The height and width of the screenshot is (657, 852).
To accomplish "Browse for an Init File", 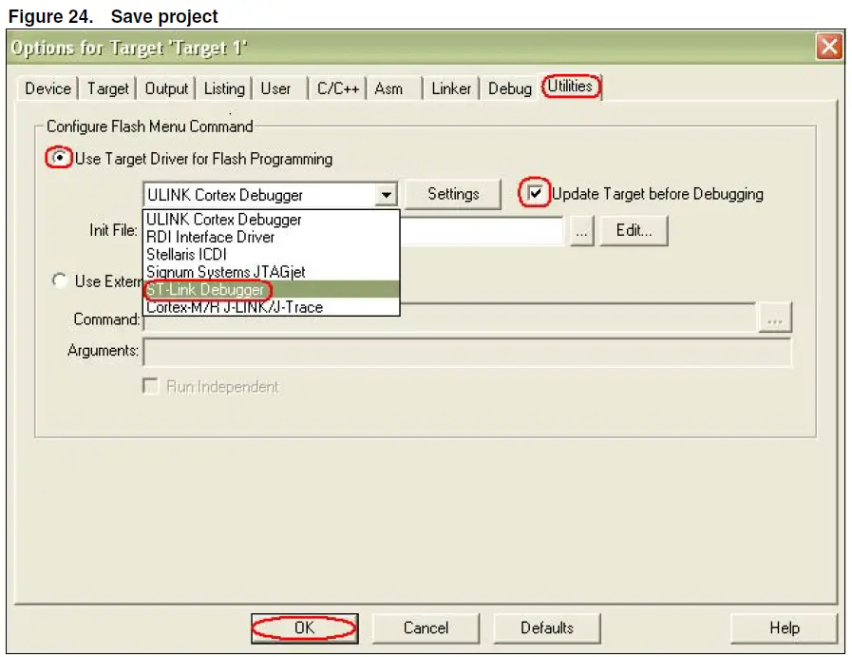I will point(581,230).
